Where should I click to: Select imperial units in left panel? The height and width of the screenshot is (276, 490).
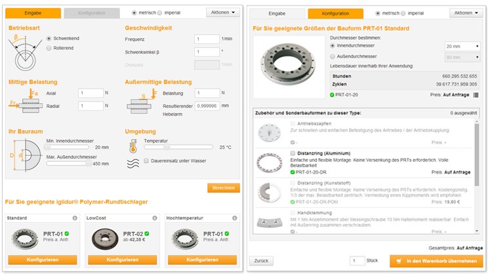click(159, 13)
